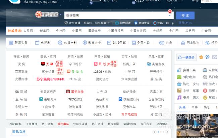Open the 微信网页版 link
Image resolution: width=218 pixels, height=138 pixels.
[x=75, y=114]
